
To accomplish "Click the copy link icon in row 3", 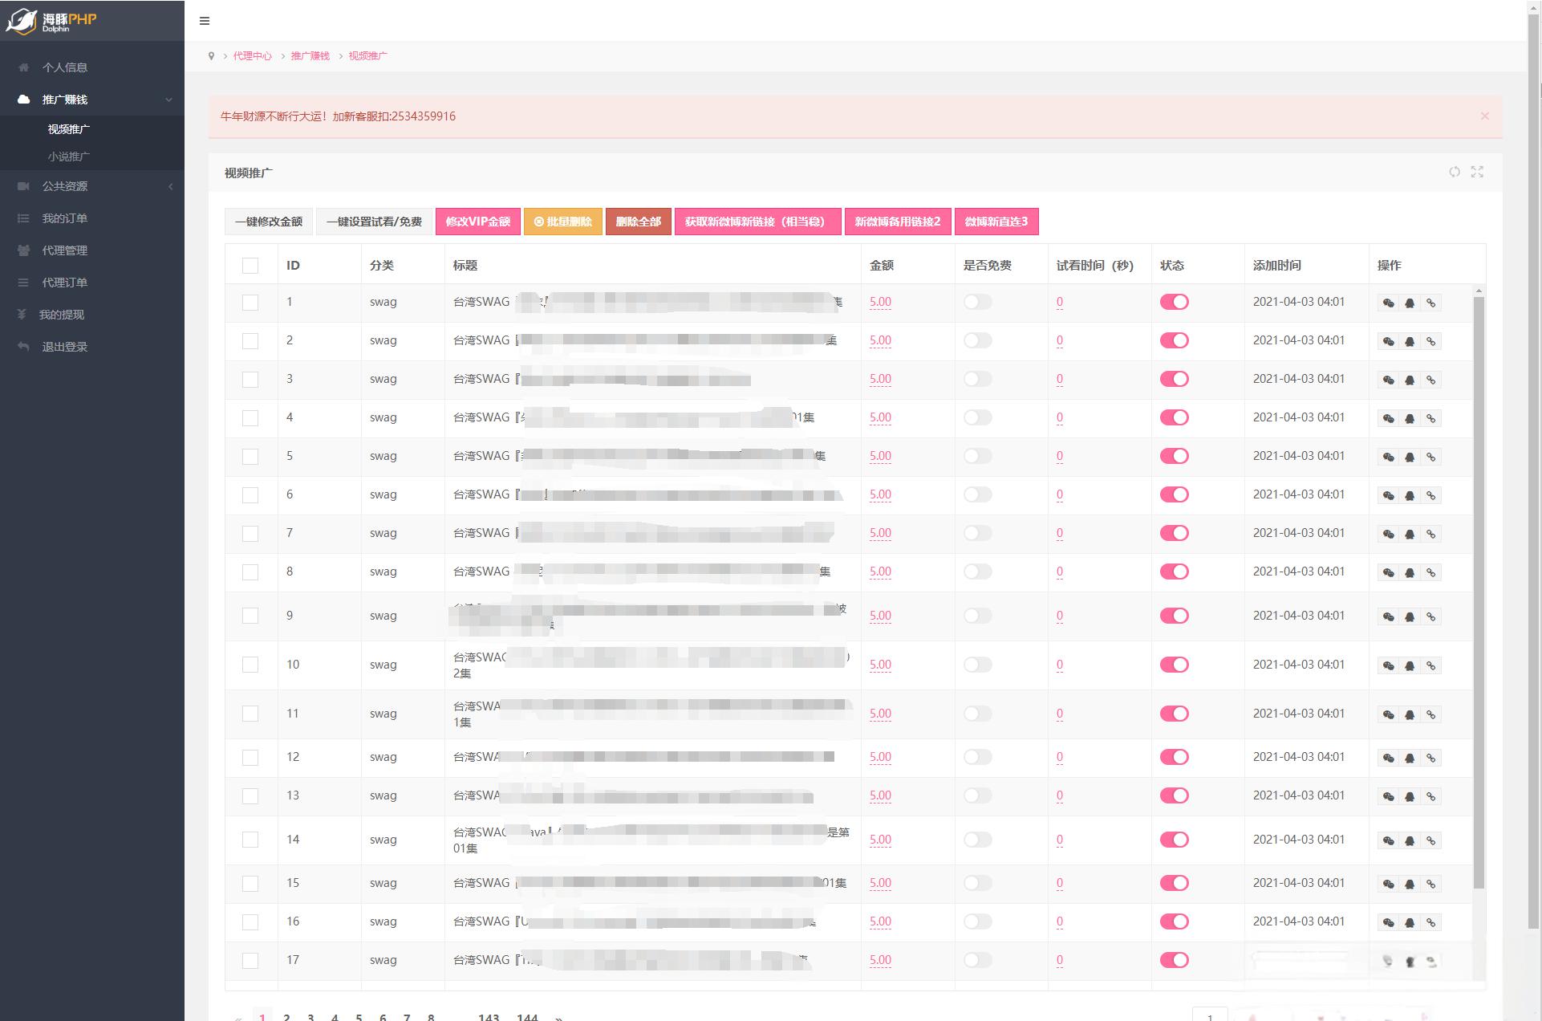I will 1430,380.
